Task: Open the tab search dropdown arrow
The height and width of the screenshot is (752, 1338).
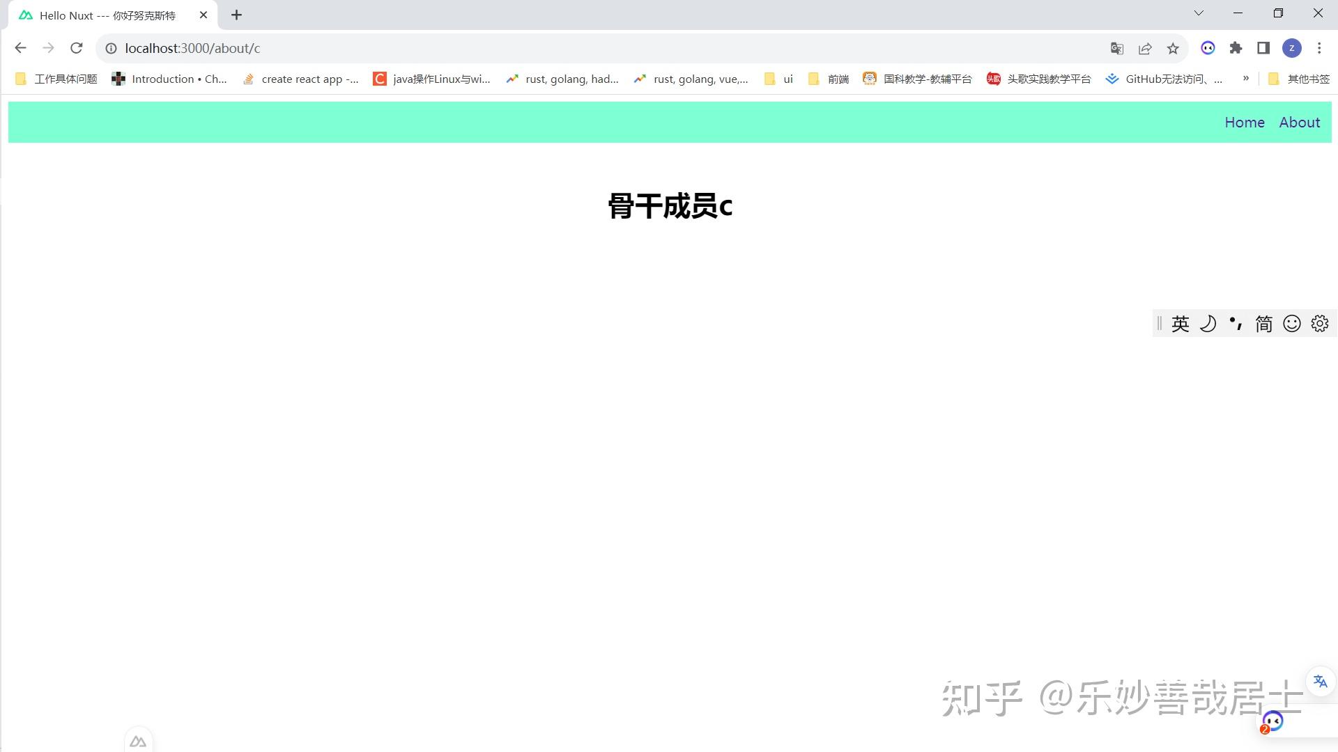Action: point(1199,13)
